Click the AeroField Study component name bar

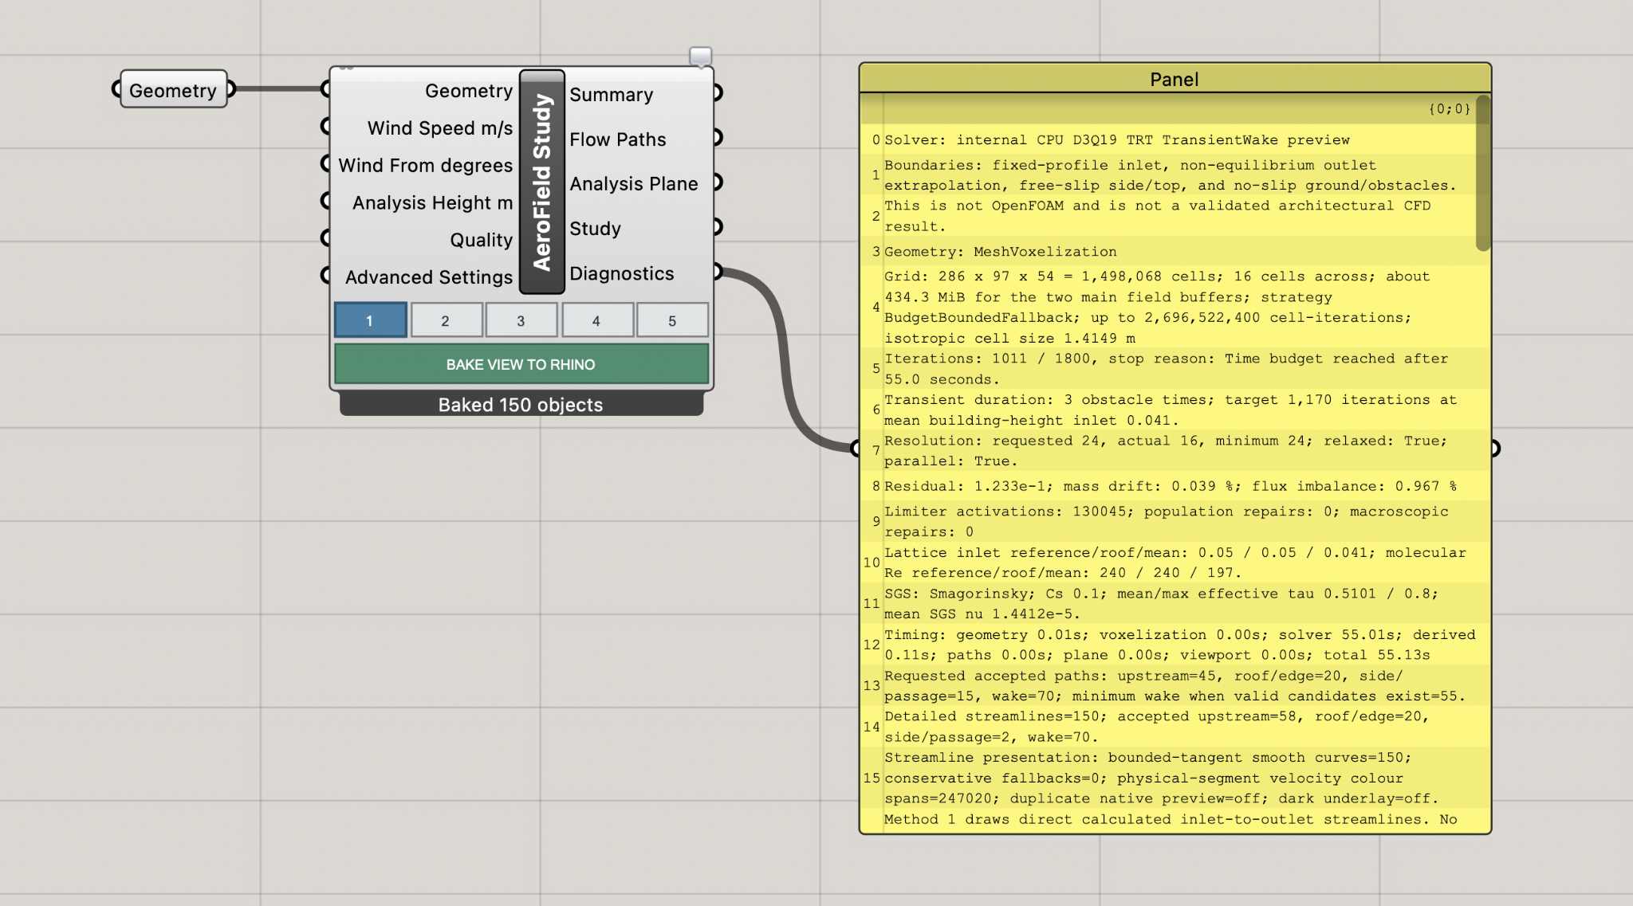pos(542,182)
